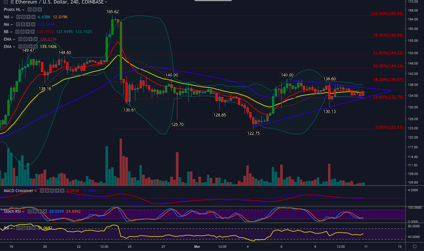Screen dimensions: 424x251
Task: Select the Ethereum symbol logo thumbnail
Action: (x=12, y=2)
